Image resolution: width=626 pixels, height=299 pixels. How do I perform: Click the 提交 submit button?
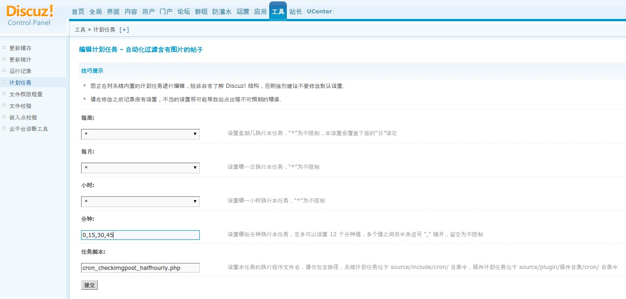click(89, 285)
